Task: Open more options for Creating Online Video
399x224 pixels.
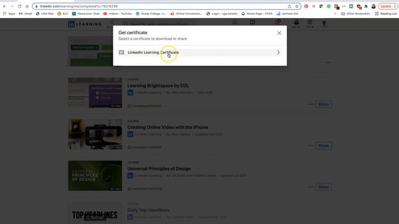Action: [310, 146]
